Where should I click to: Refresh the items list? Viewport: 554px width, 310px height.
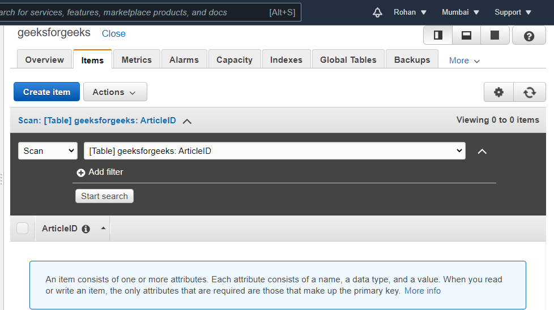530,92
